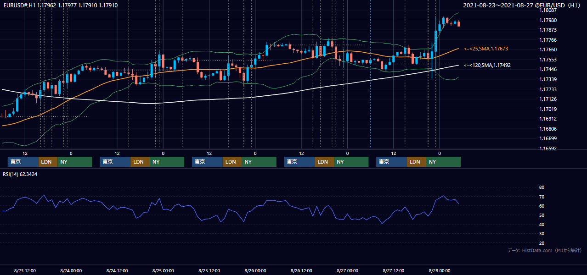Click price axis value 1.17446
Image resolution: width=587 pixels, height=275 pixels.
click(548, 70)
